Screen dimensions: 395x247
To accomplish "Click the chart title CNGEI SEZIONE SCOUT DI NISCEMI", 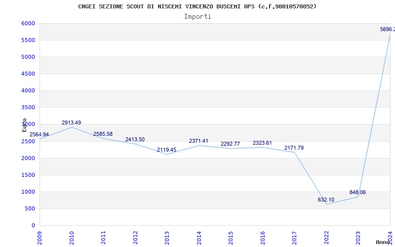I will [197, 6].
